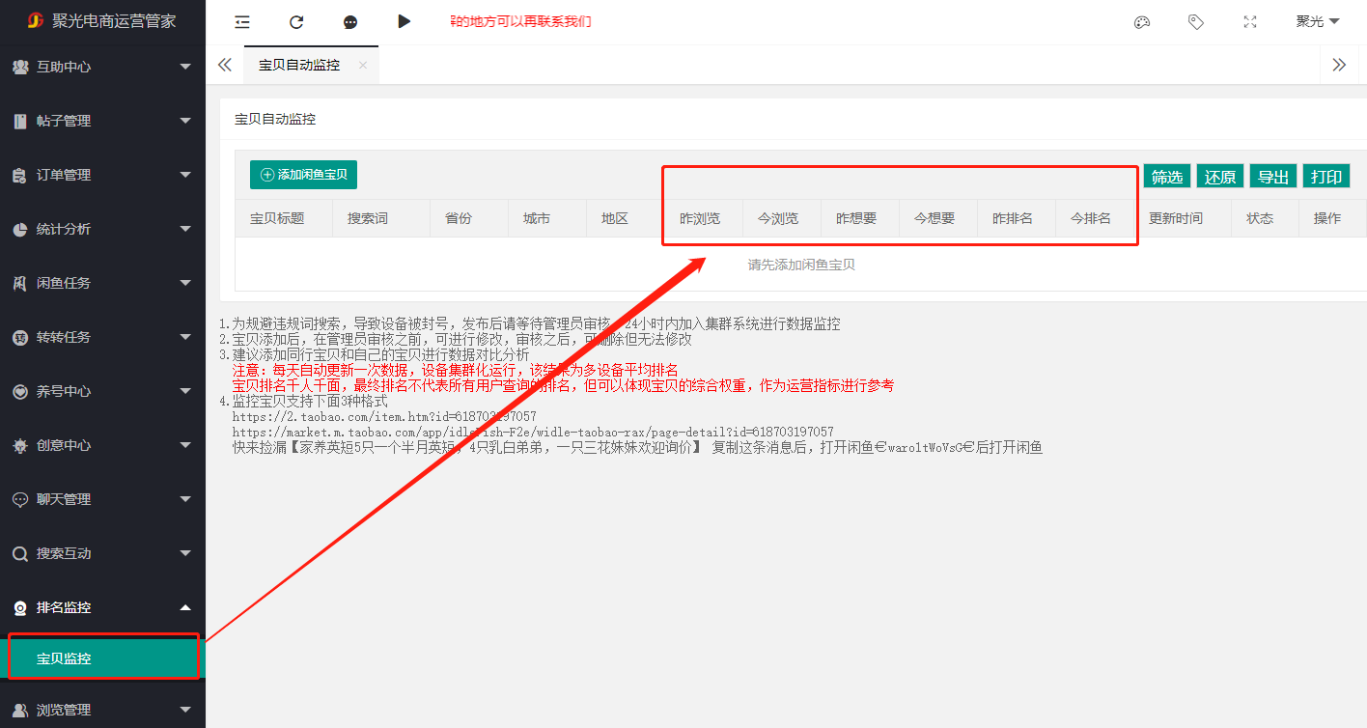Toggle fullscreen with the expand arrows icon
The image size is (1367, 728).
click(1249, 21)
